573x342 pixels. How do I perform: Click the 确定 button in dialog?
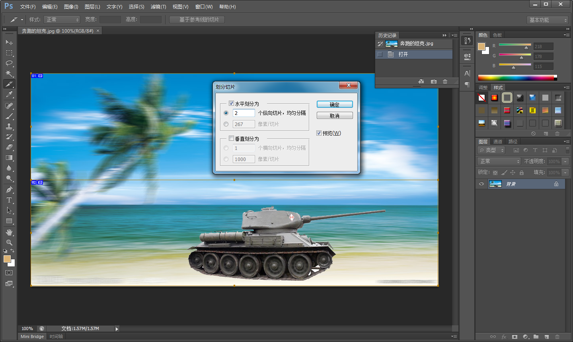(335, 104)
